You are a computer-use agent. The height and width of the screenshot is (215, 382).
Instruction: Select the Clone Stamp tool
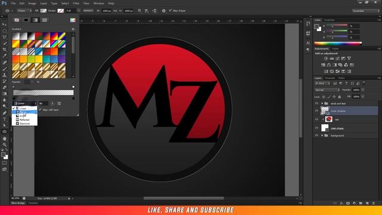[4, 75]
